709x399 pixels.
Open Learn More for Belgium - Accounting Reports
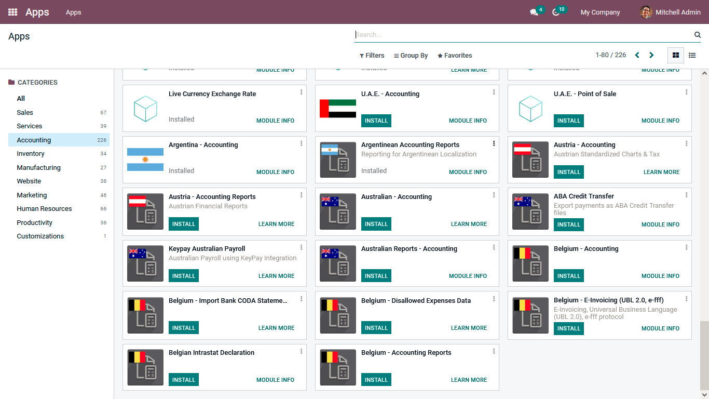pyautogui.click(x=469, y=380)
